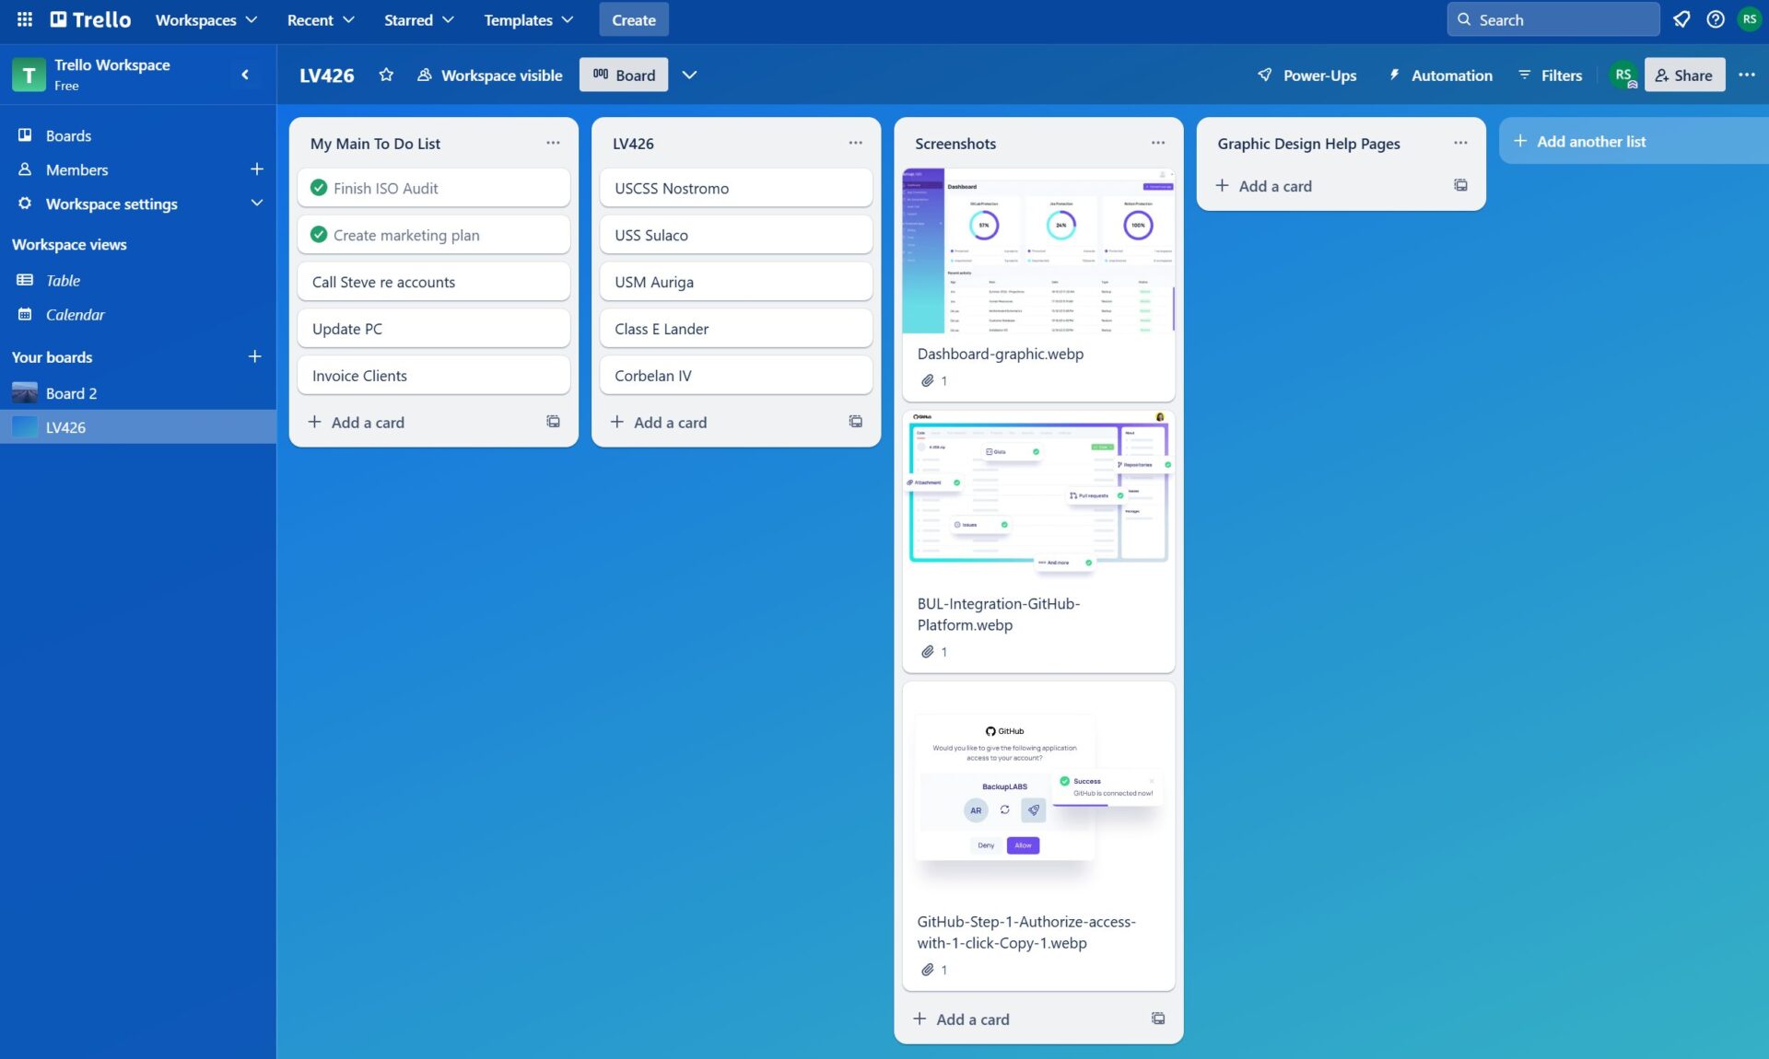The height and width of the screenshot is (1059, 1769).
Task: Open Power-Ups
Action: click(x=1306, y=75)
